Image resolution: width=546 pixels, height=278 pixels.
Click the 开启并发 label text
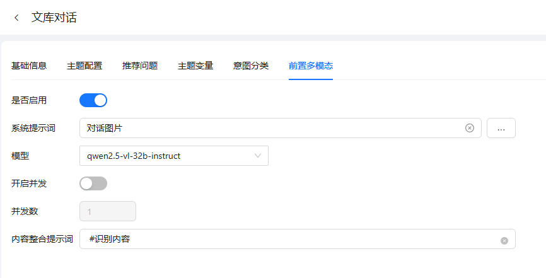[29, 183]
